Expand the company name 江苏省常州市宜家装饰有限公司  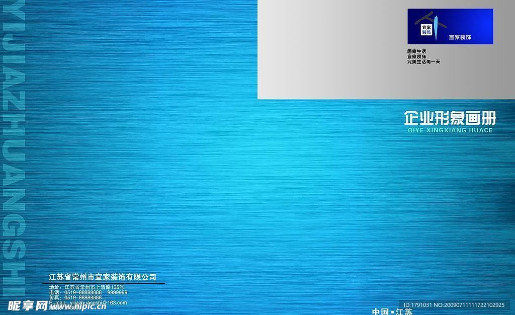[x=103, y=277]
